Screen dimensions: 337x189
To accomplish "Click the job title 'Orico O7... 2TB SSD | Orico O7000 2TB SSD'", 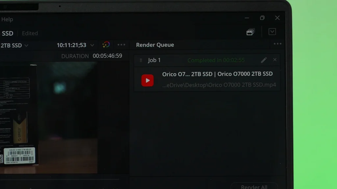I will click(217, 74).
